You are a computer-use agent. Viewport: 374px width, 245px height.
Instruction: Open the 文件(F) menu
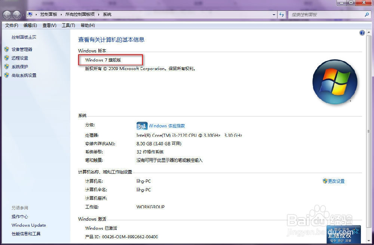pyautogui.click(x=12, y=25)
